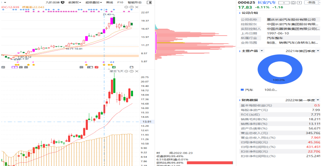This screenshot has height=166, width=322.
Task: Close the 潜龙飞天 indicator panel
Action: tap(137, 71)
